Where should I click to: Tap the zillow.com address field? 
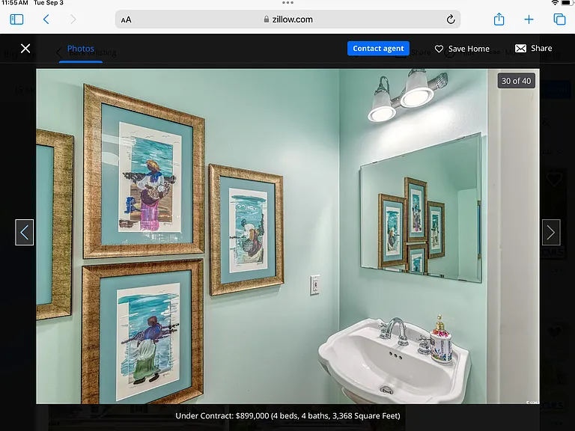(287, 19)
